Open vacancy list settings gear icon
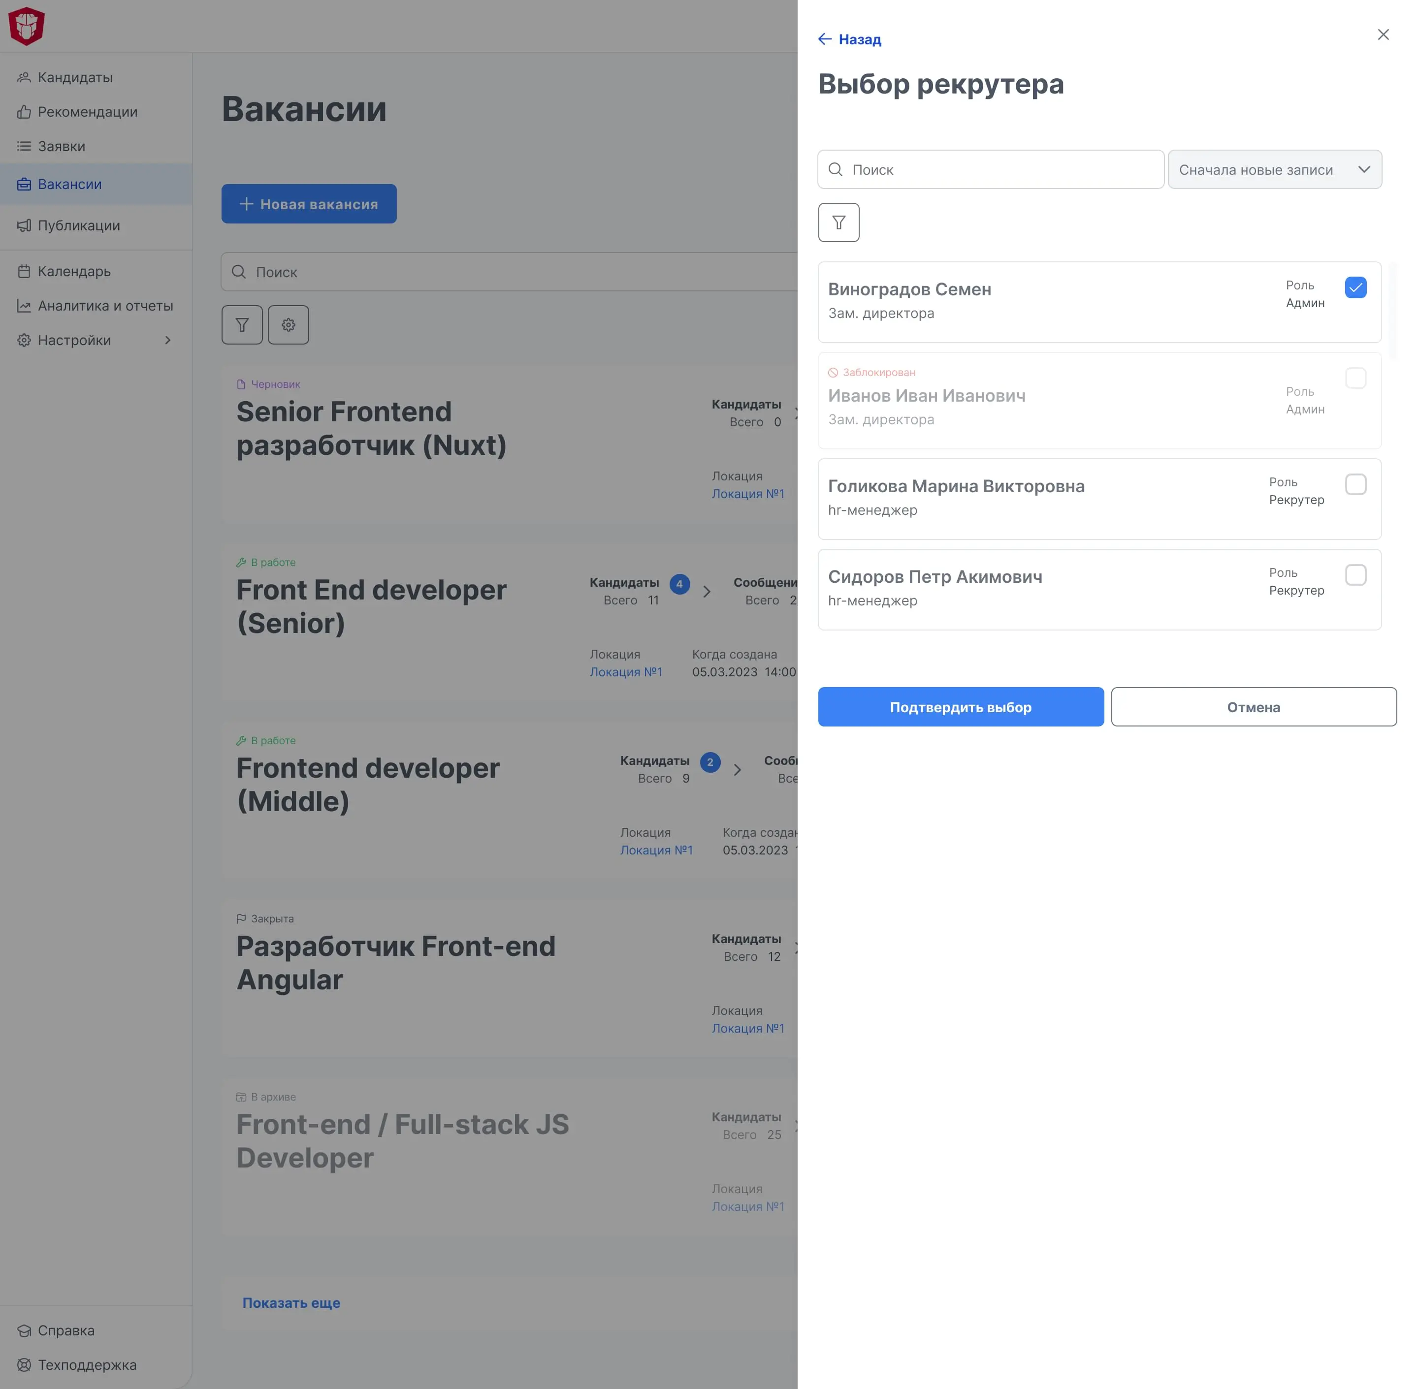This screenshot has height=1389, width=1418. [288, 325]
